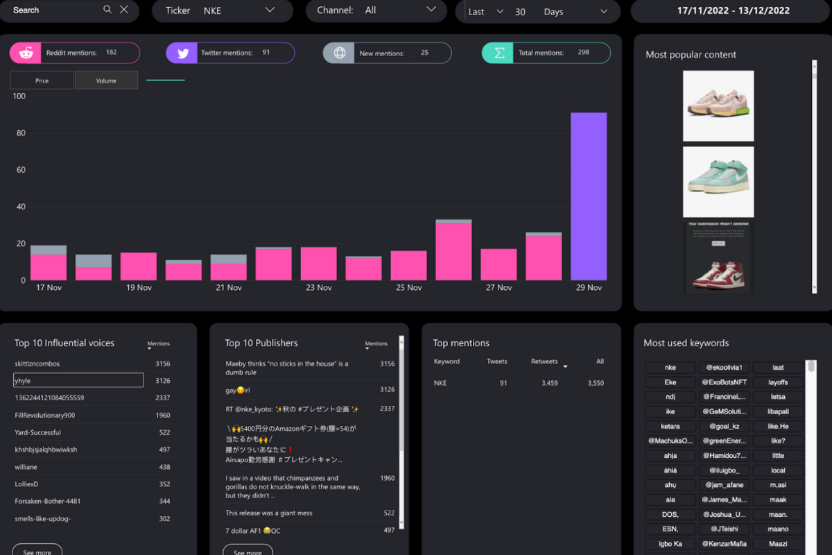Click the Total mentions 298 pill
The height and width of the screenshot is (555, 832).
click(x=546, y=53)
